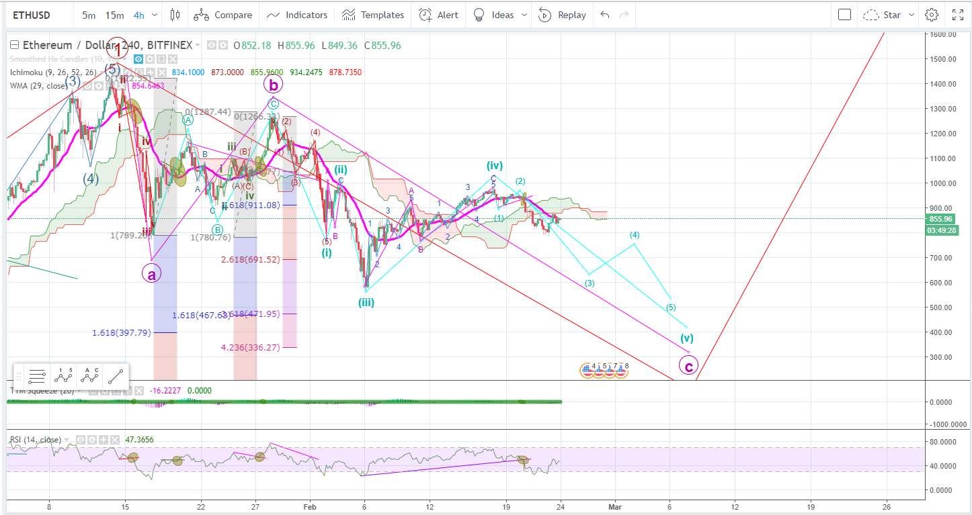Select Elliott correction ABC wave tool
The image size is (972, 515).
click(x=89, y=375)
